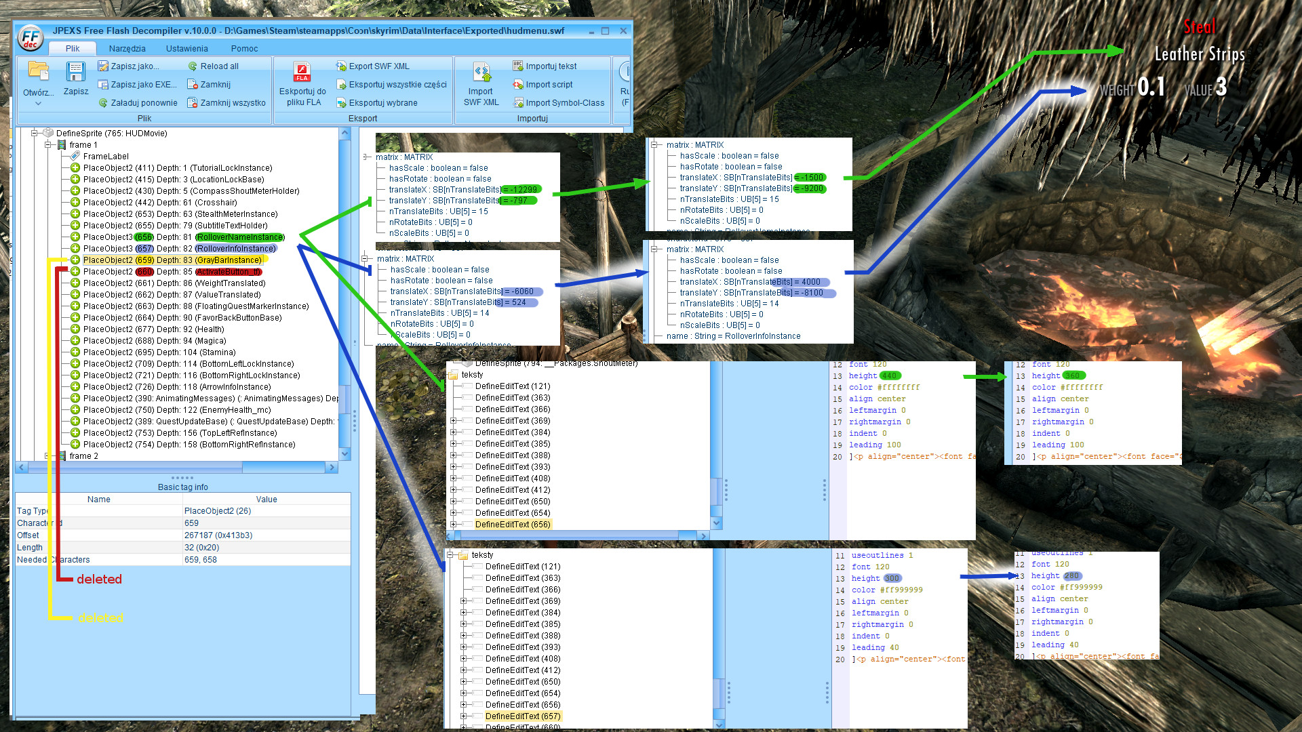Switch to the Ustawienia tab
The width and height of the screenshot is (1302, 732).
186,49
